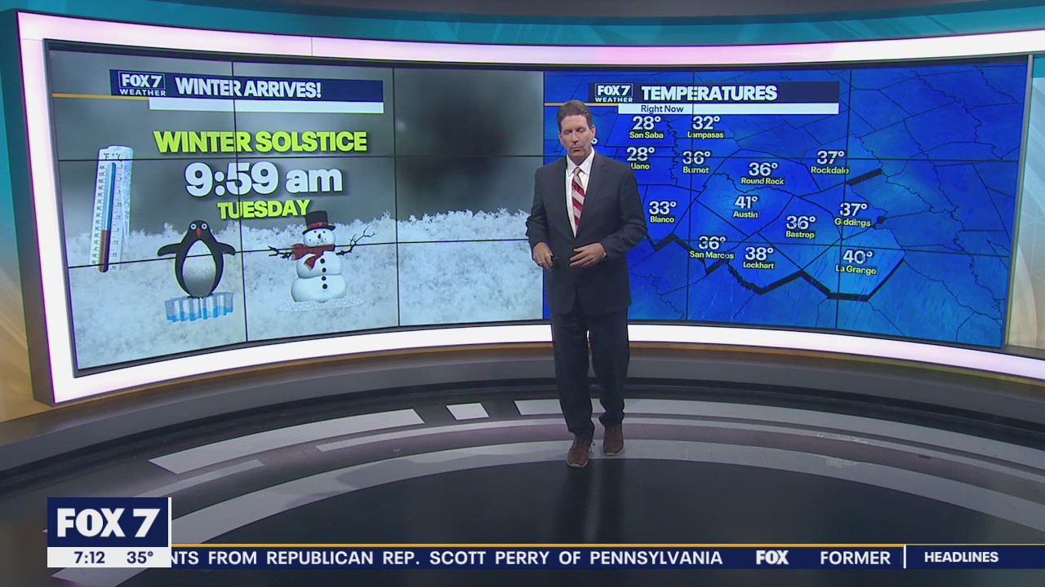Toggle the La Grange 40° temperature reading
The image size is (1045, 587).
point(852,262)
